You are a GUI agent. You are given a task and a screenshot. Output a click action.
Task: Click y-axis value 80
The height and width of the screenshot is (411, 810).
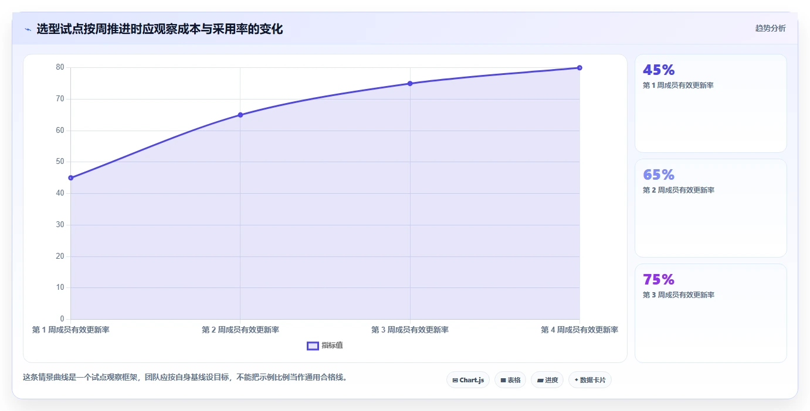[x=60, y=67]
